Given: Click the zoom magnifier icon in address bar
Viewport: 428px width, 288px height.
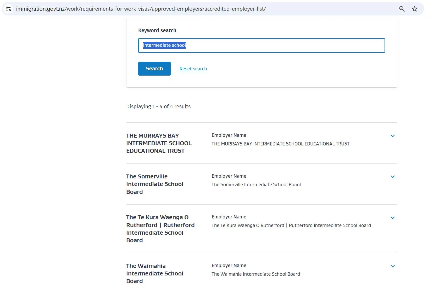Looking at the screenshot, I should [x=402, y=9].
